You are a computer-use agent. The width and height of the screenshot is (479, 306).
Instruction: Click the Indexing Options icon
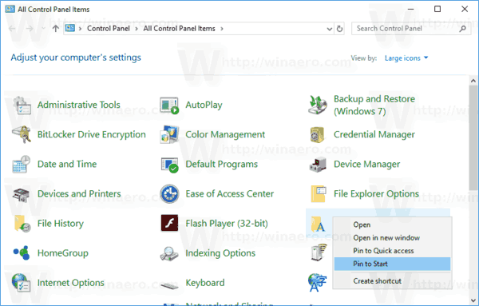click(x=169, y=253)
